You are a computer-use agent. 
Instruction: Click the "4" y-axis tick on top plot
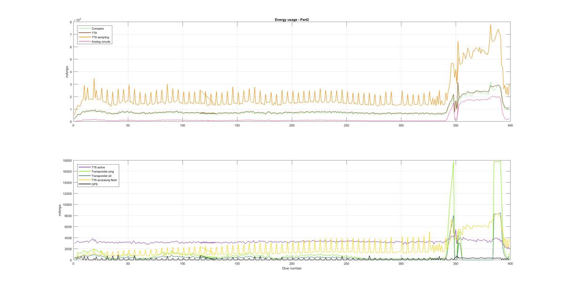(x=70, y=72)
